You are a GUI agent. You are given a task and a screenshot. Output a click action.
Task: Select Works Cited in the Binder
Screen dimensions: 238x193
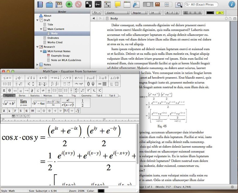click(55, 42)
